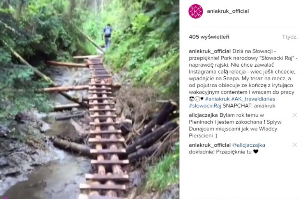Open the pink aniakruk_official profile avatar
Viewport: 304px width, 199px height.
tap(196, 11)
